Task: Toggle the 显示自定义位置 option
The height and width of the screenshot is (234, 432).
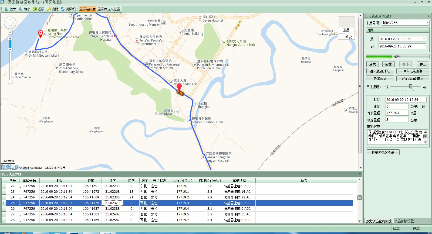Action: (109, 9)
